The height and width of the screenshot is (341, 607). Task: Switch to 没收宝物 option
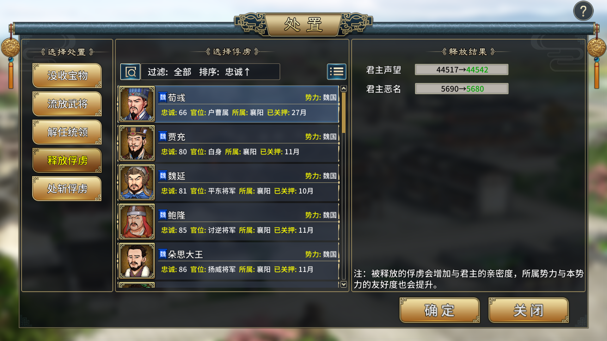(67, 75)
